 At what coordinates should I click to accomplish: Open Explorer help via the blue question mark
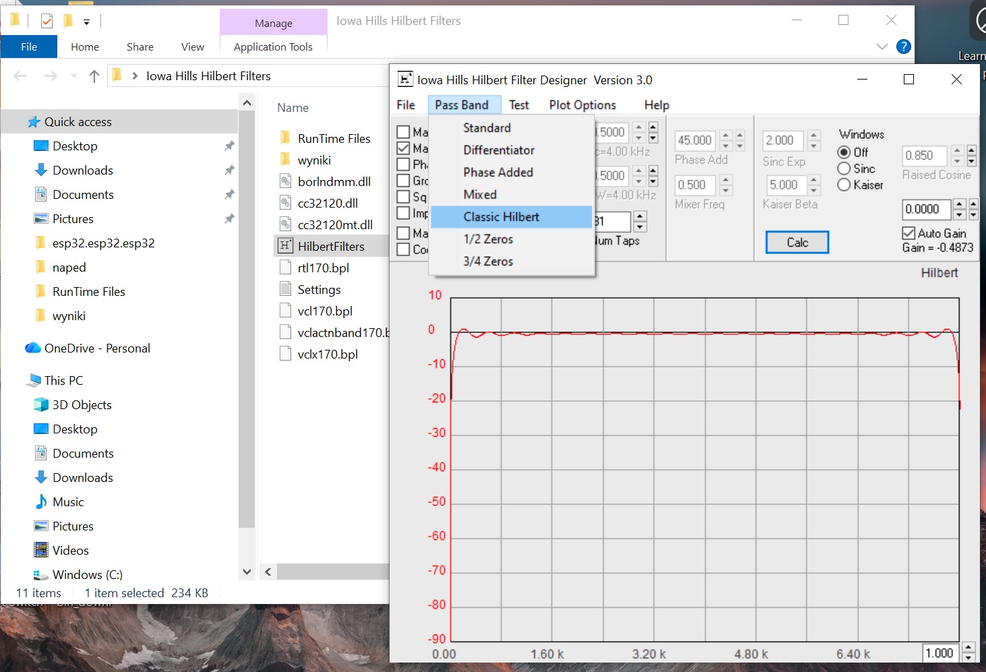coord(904,47)
